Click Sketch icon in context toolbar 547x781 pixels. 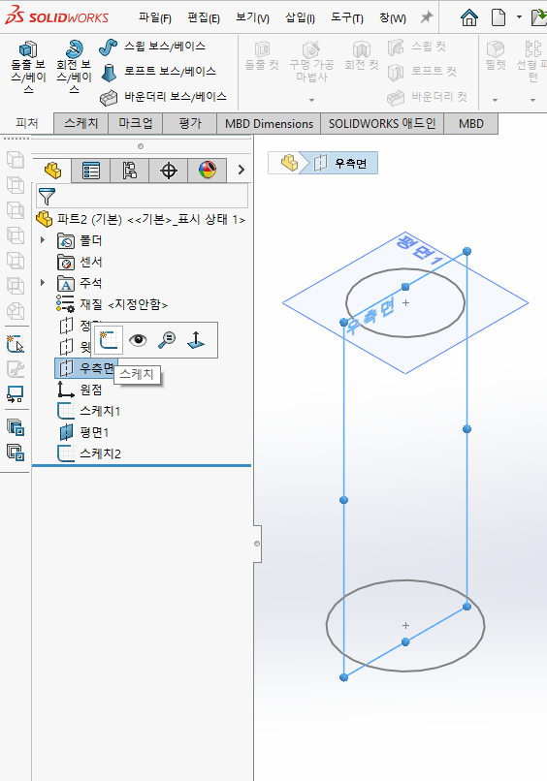(x=109, y=340)
